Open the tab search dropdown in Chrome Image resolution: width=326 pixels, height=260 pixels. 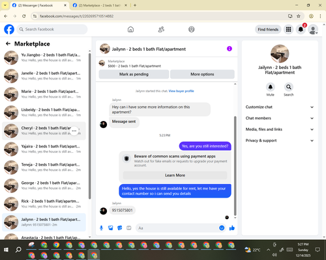coord(5,5)
